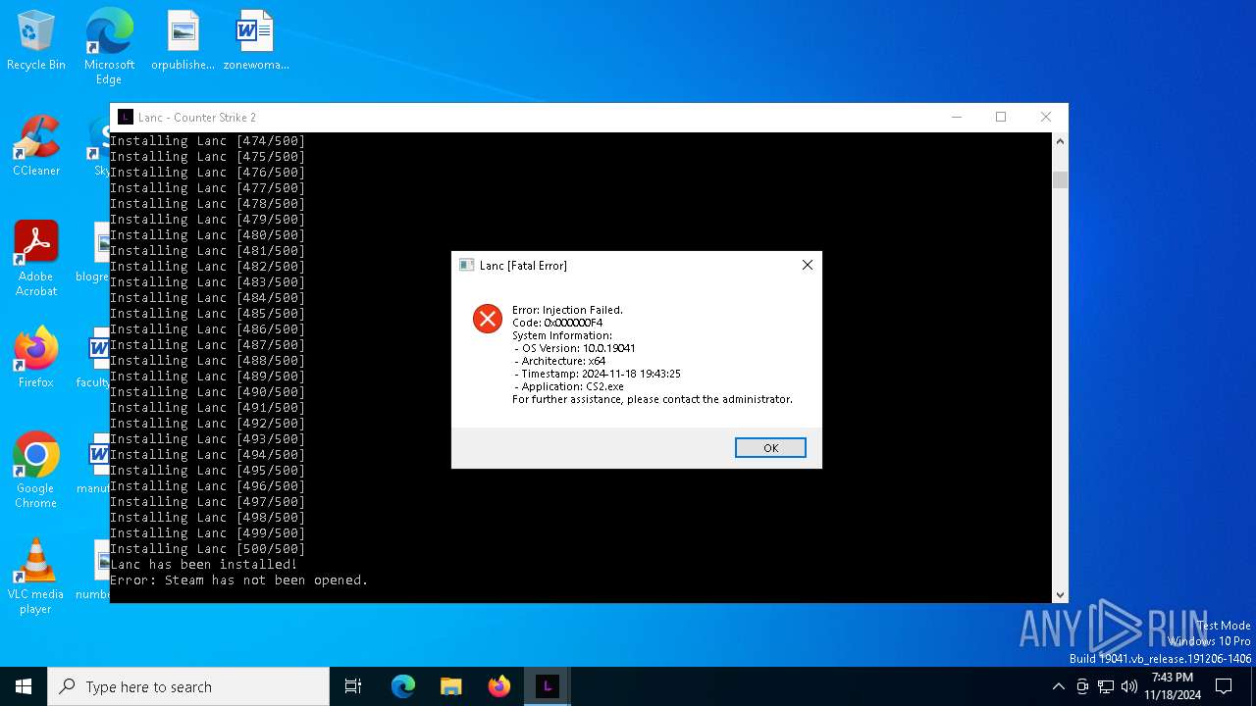Open the Windows Start menu
Screen dimensions: 1256x706
tap(24, 686)
